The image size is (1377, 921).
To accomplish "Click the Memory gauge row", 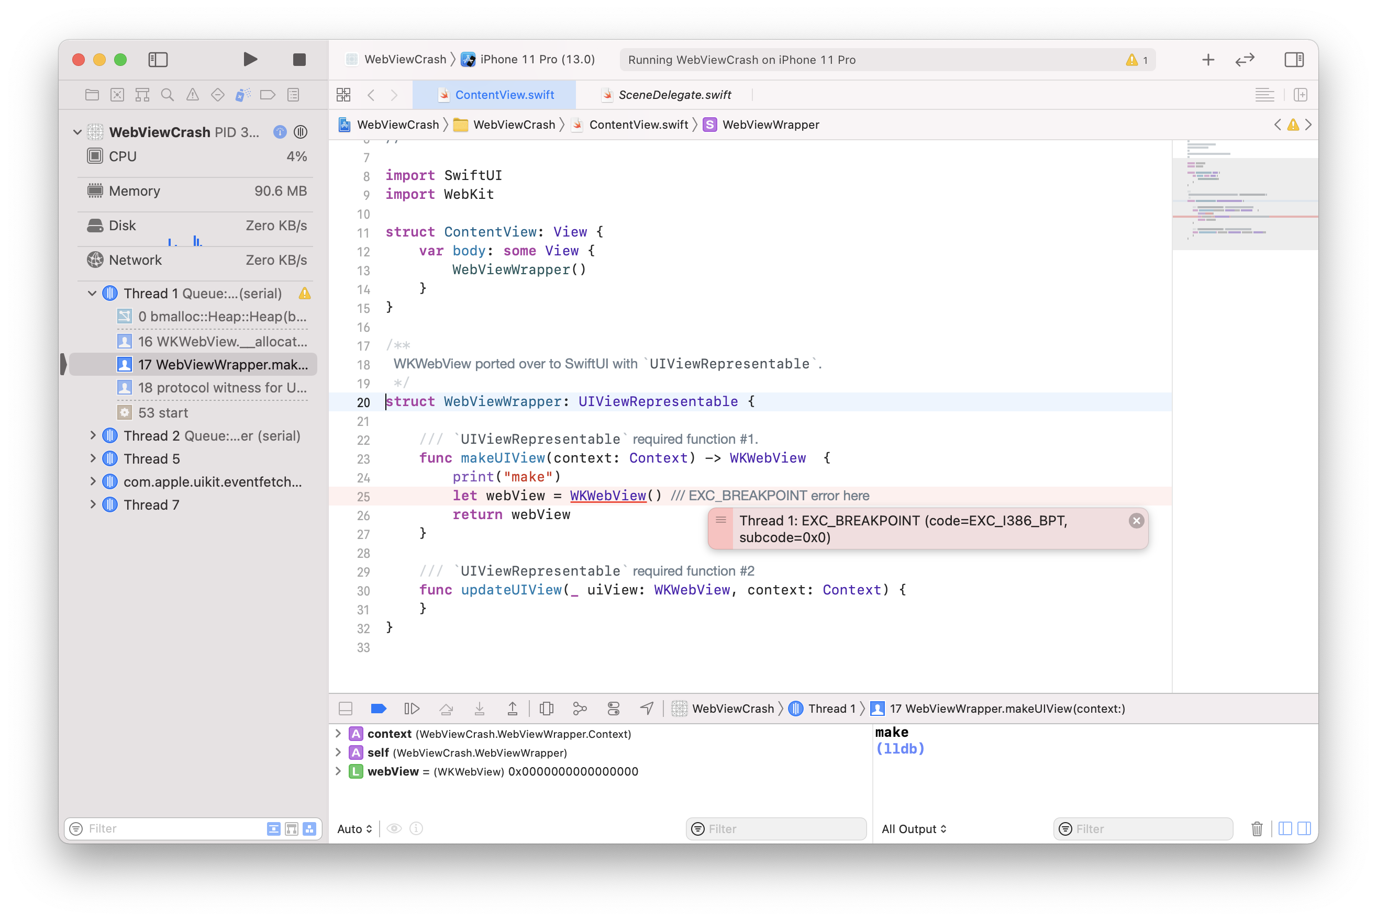I will point(196,191).
